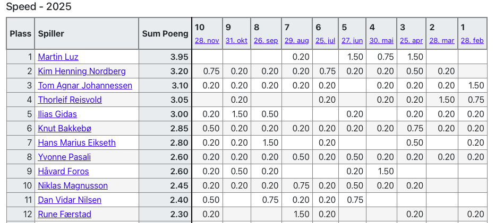This screenshot has height=223, width=495.
Task: Open Kim Henning Nordberg's profile
Action: [x=82, y=72]
